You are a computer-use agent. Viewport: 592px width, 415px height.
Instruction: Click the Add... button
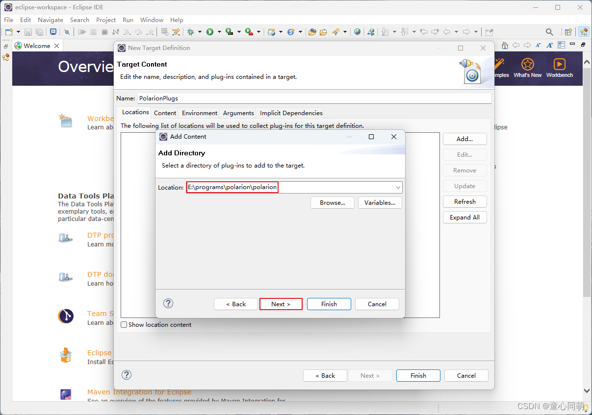tap(464, 139)
